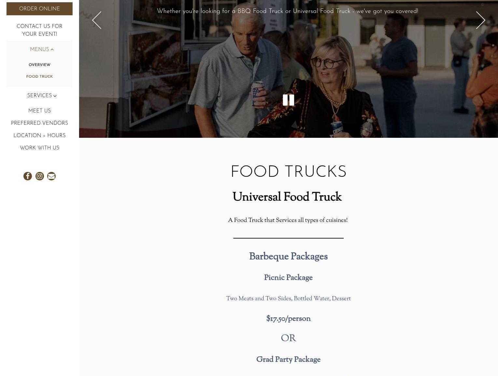Go to the previous slideshow image
The width and height of the screenshot is (498, 376).
click(x=97, y=20)
